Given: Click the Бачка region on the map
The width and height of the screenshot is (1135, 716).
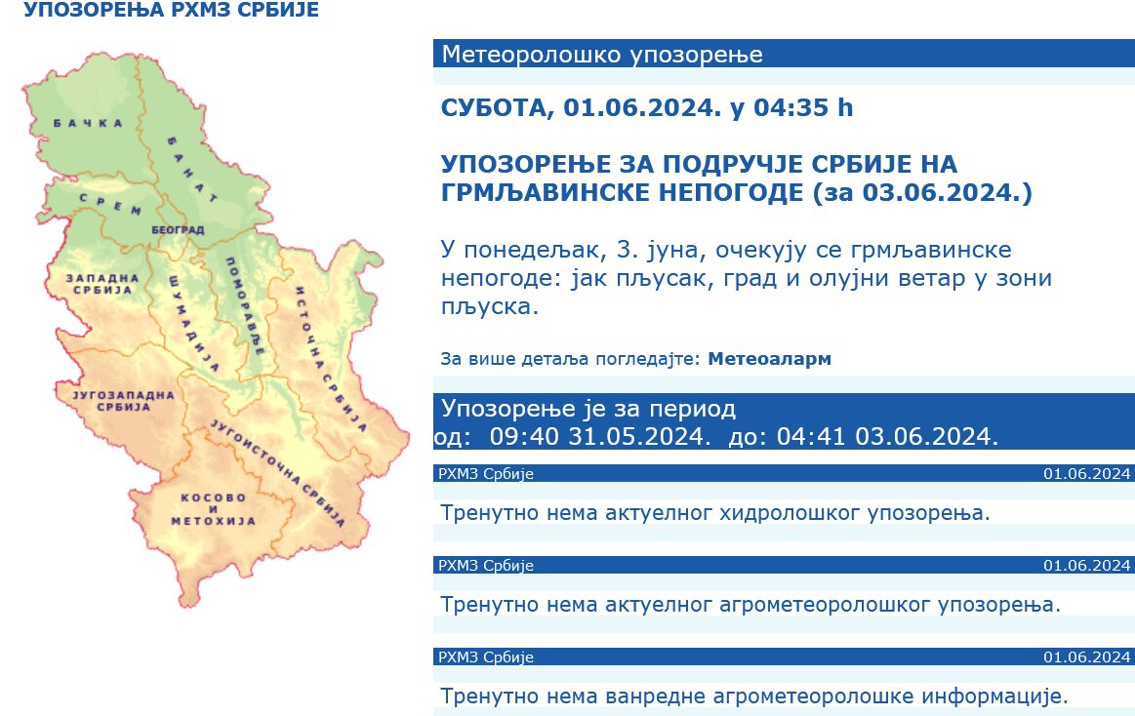Looking at the screenshot, I should click(88, 123).
